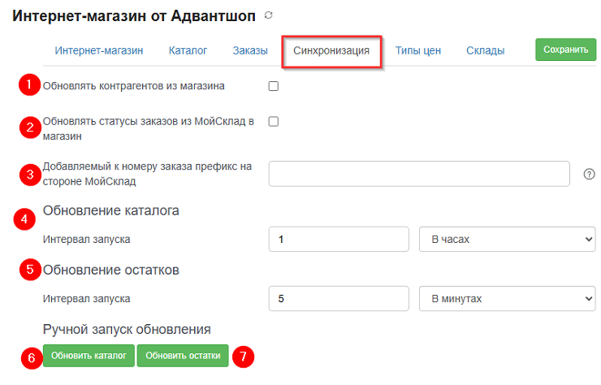Viewport: 601px width, 385px height.
Task: Open the В минутах interval unit dropdown
Action: click(x=507, y=298)
